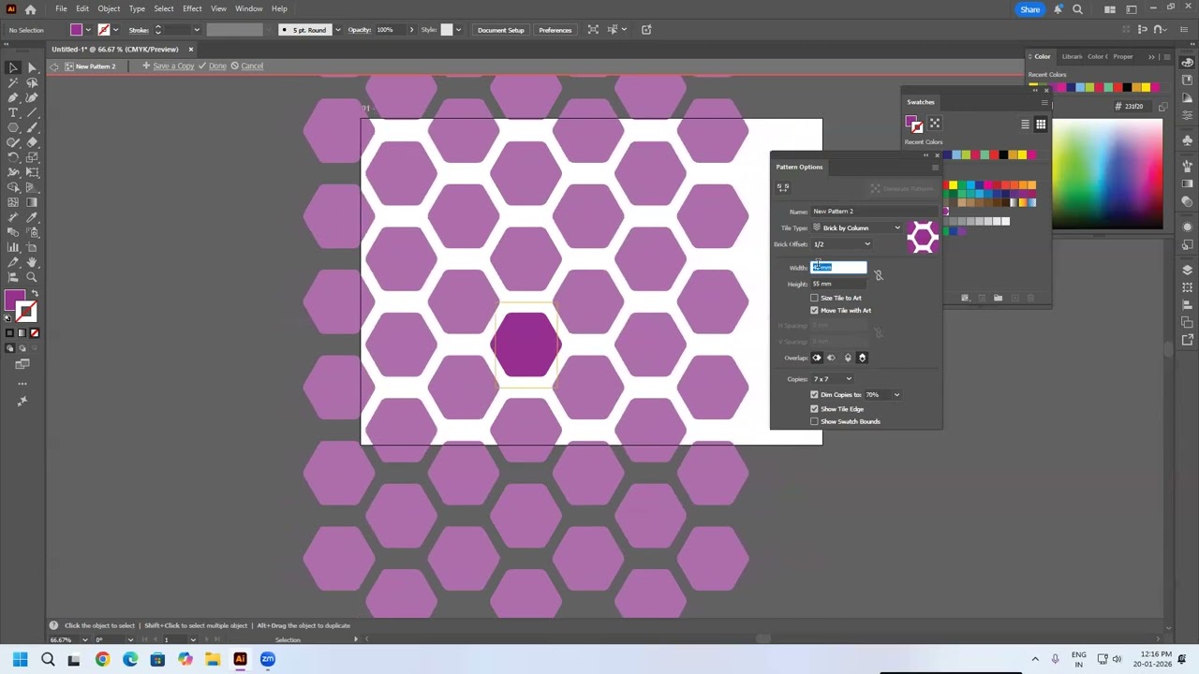Image resolution: width=1199 pixels, height=674 pixels.
Task: Select the Direct Selection tool
Action: tap(32, 67)
